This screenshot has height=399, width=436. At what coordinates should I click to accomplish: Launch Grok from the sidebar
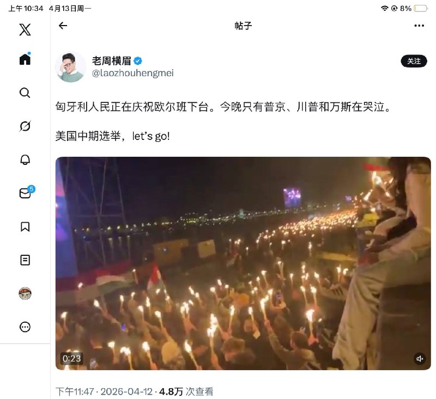pyautogui.click(x=24, y=125)
